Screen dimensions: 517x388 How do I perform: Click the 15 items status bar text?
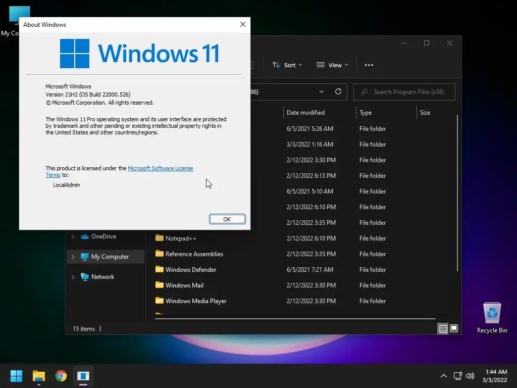point(84,329)
